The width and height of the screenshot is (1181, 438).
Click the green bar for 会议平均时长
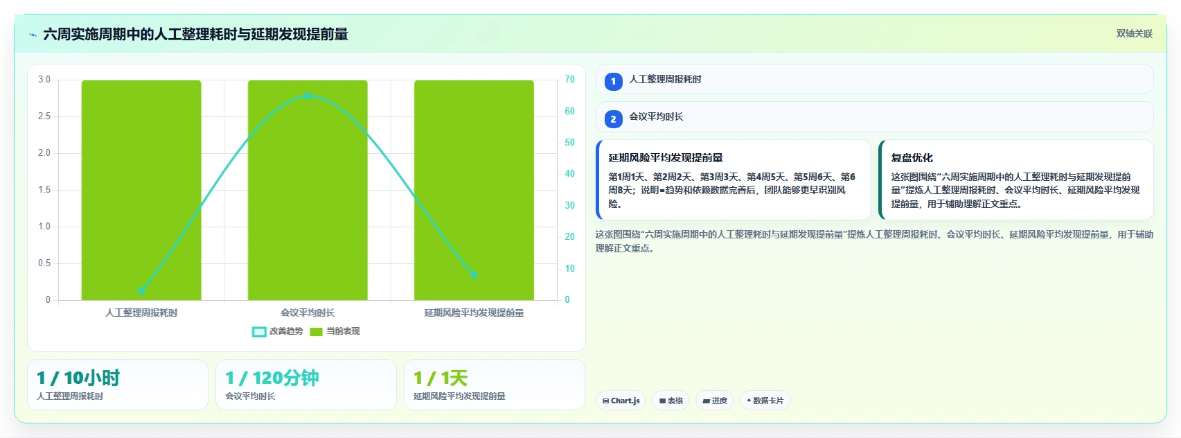click(x=308, y=190)
